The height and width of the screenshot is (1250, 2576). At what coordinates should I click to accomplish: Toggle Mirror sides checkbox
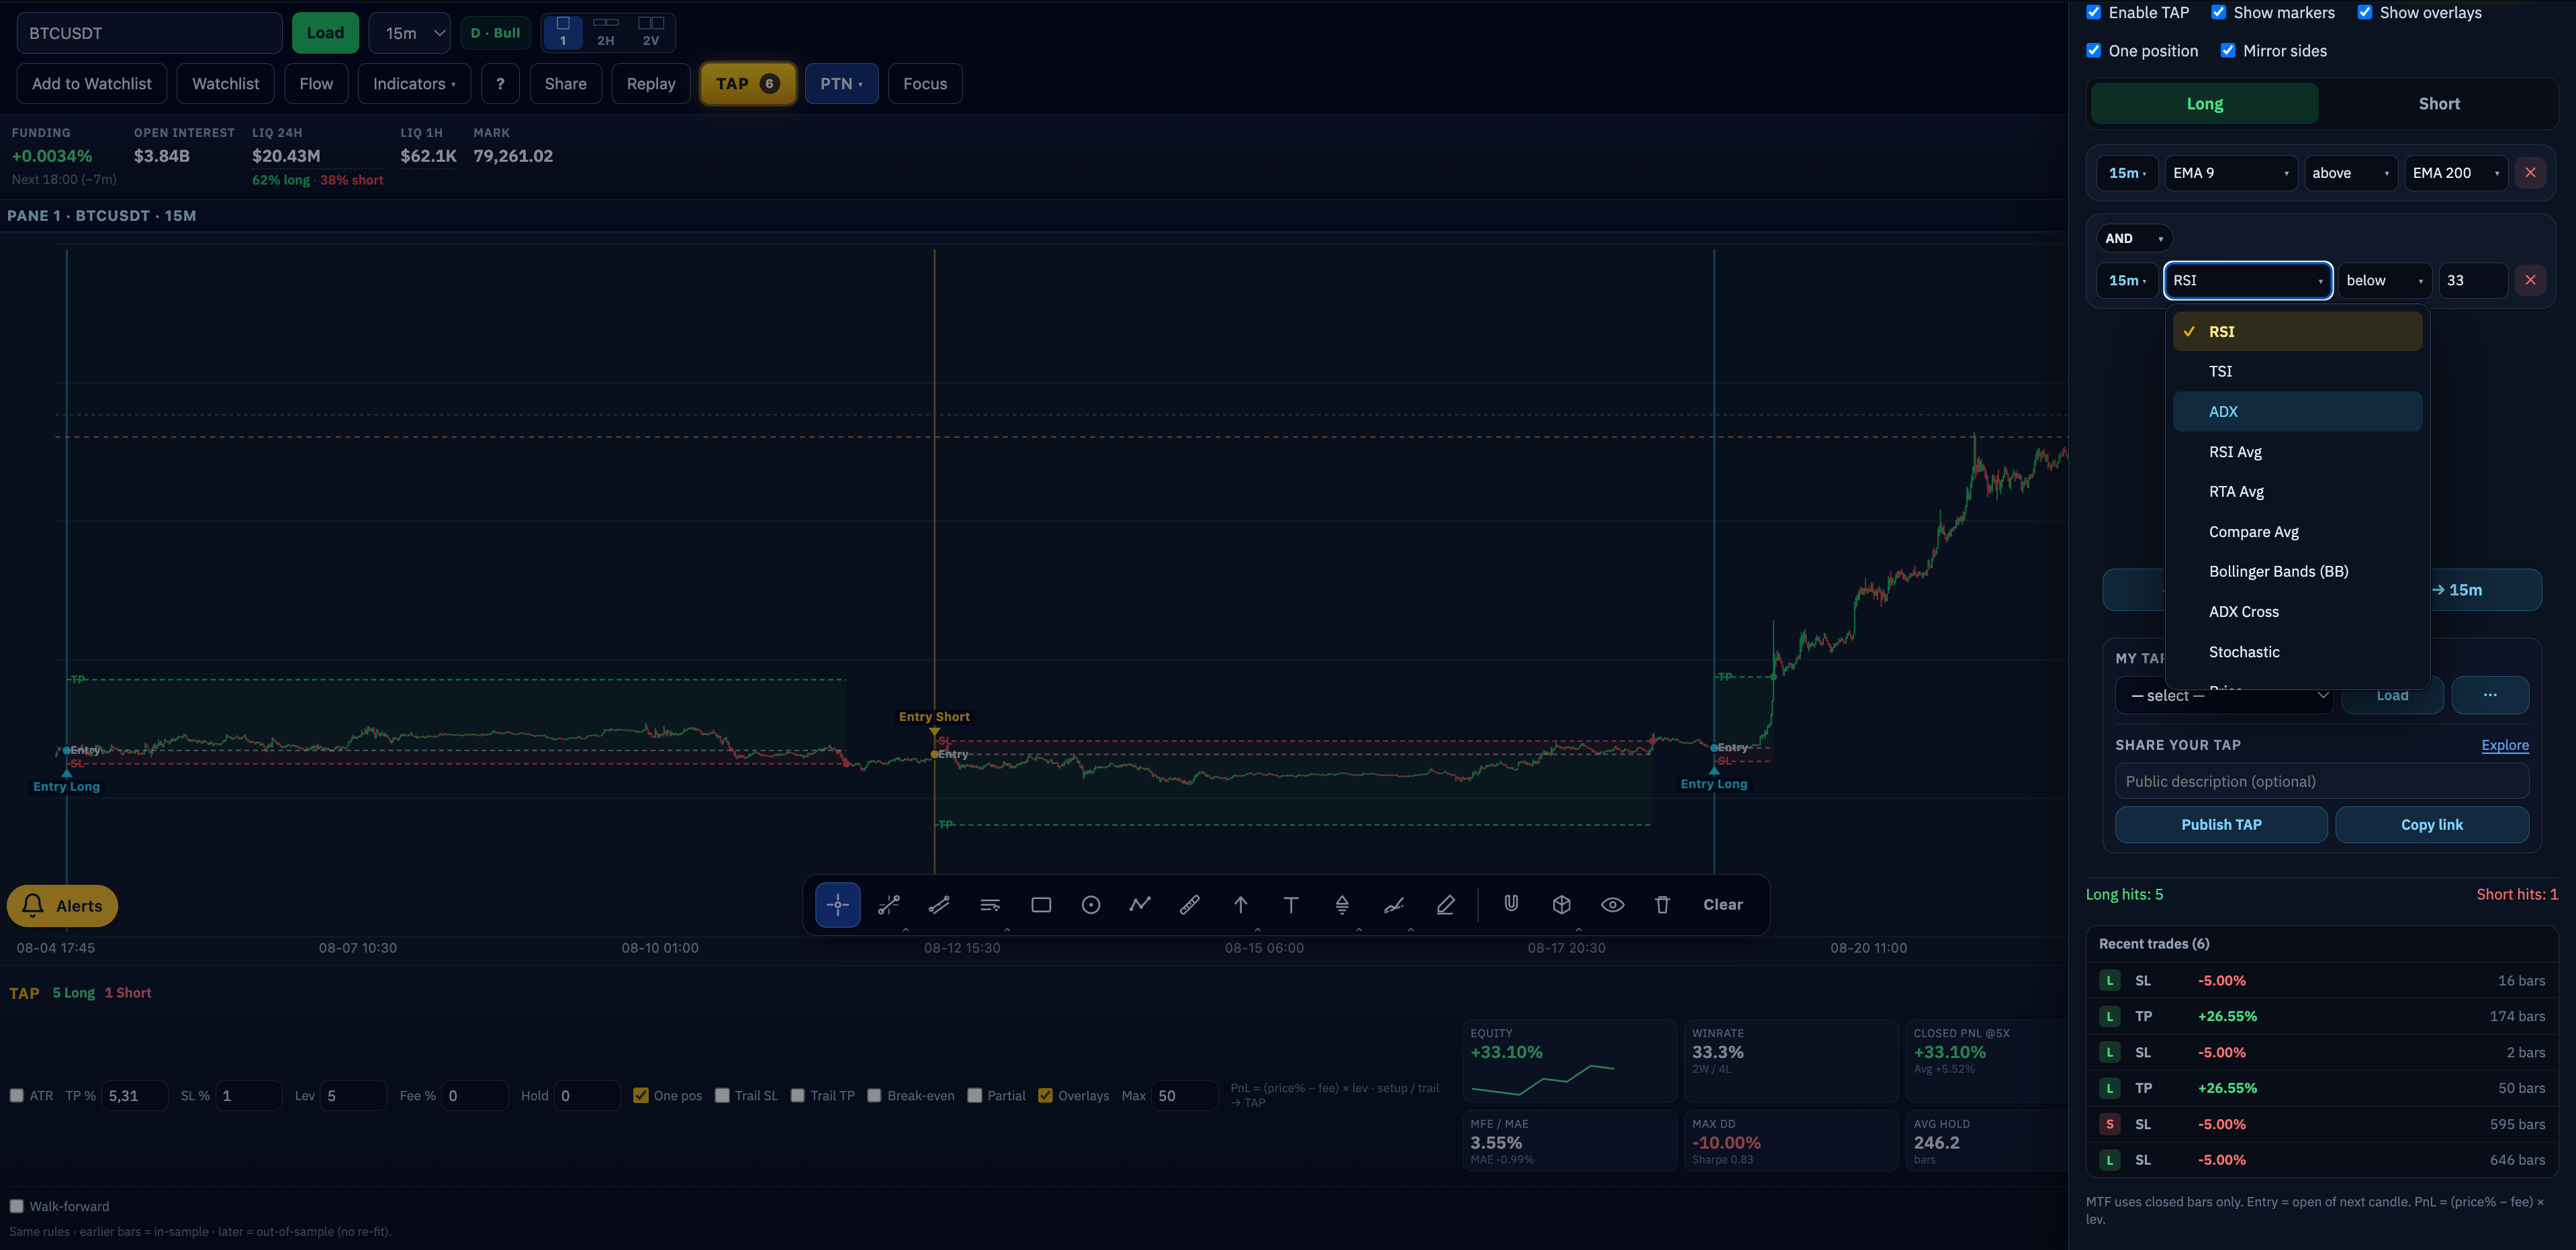[x=2228, y=51]
